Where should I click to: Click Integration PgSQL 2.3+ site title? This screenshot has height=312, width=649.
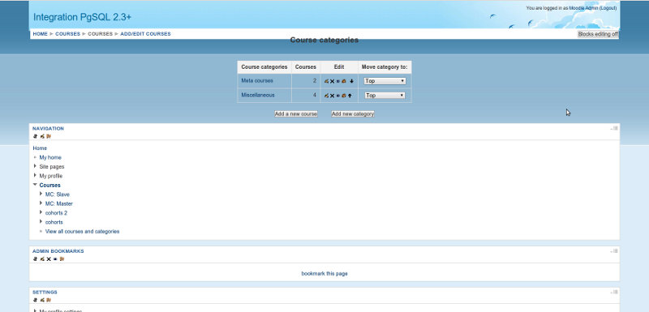[83, 17]
